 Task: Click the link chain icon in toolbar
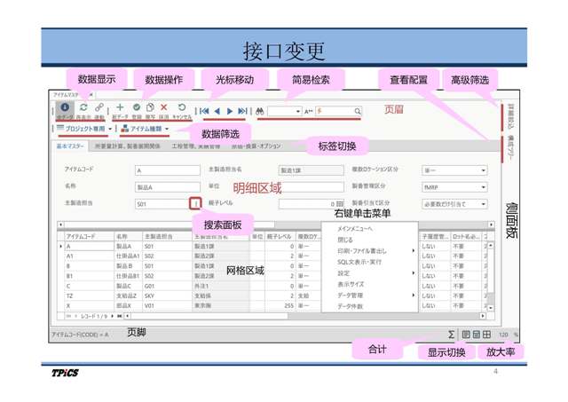(x=99, y=108)
